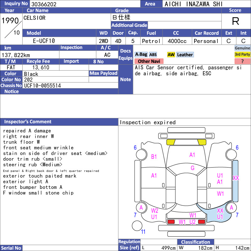The height and width of the screenshot is (251, 251).
Task: Click the yellow AW equipment badge
Action: coord(171,55)
